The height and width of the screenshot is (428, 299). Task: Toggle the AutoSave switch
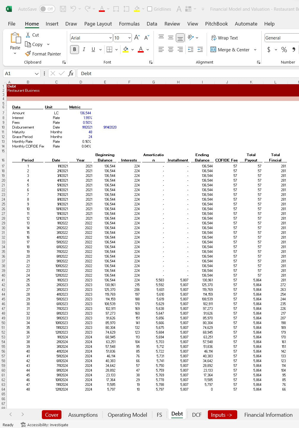tap(47, 9)
